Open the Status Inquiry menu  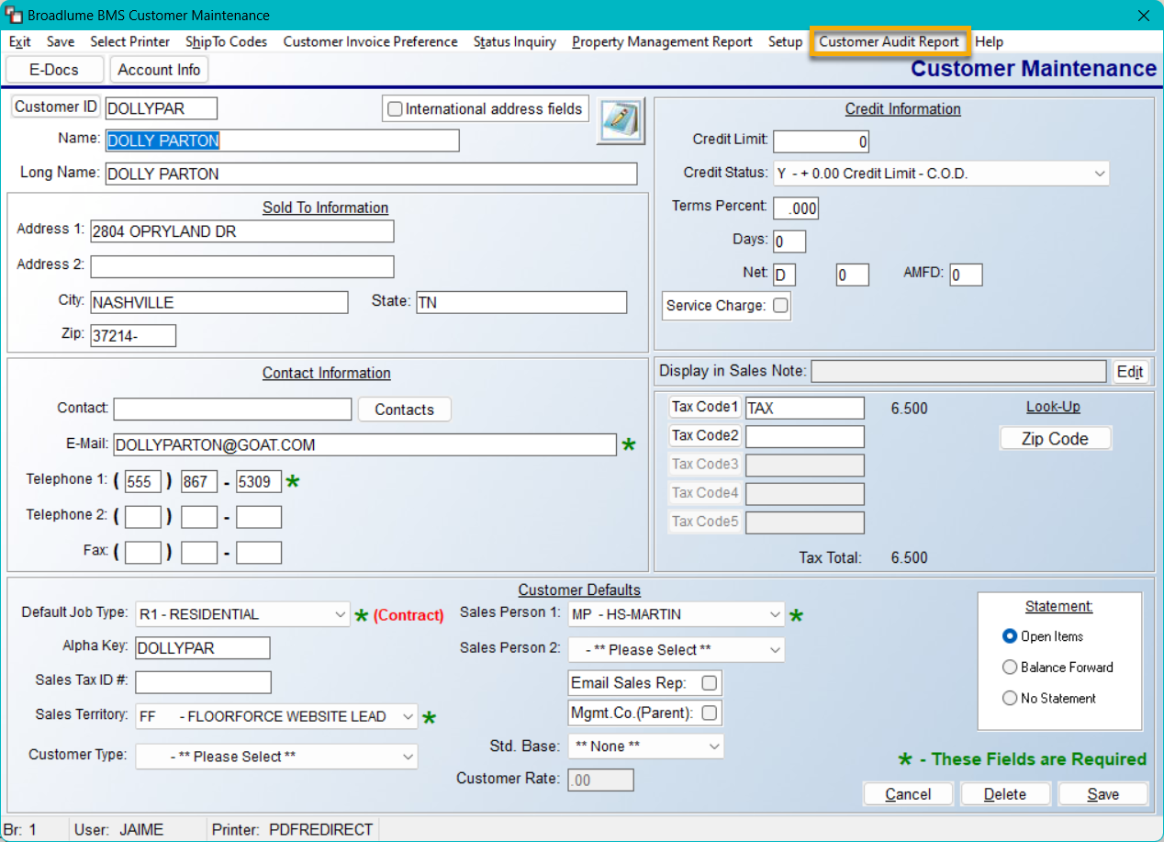514,42
